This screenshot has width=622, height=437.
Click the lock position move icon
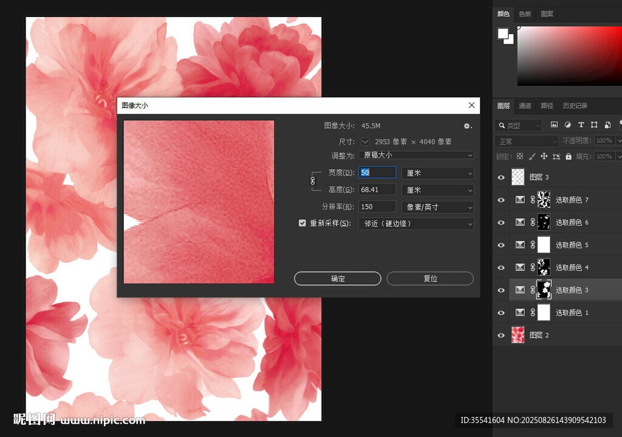pyautogui.click(x=544, y=157)
